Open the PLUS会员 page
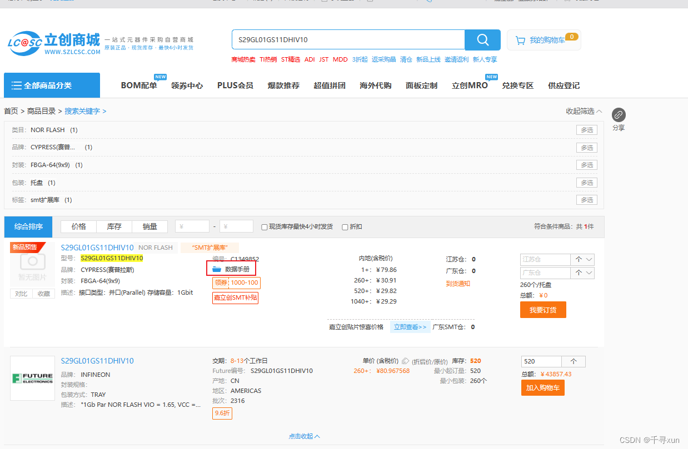This screenshot has width=688, height=449. click(x=235, y=85)
